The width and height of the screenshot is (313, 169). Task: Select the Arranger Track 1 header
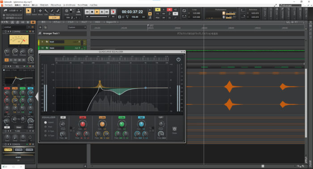tap(62, 33)
